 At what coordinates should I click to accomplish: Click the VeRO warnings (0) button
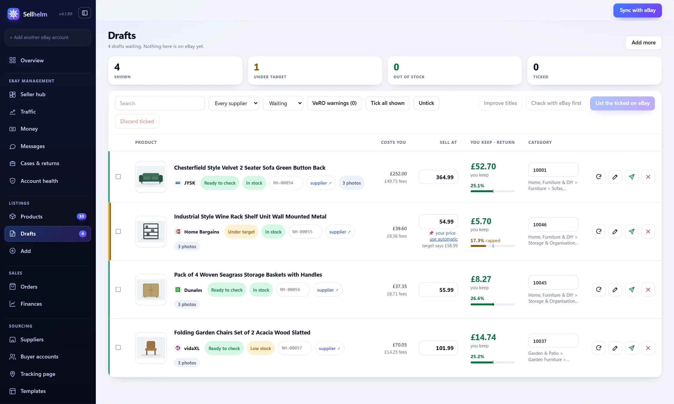[x=334, y=103]
